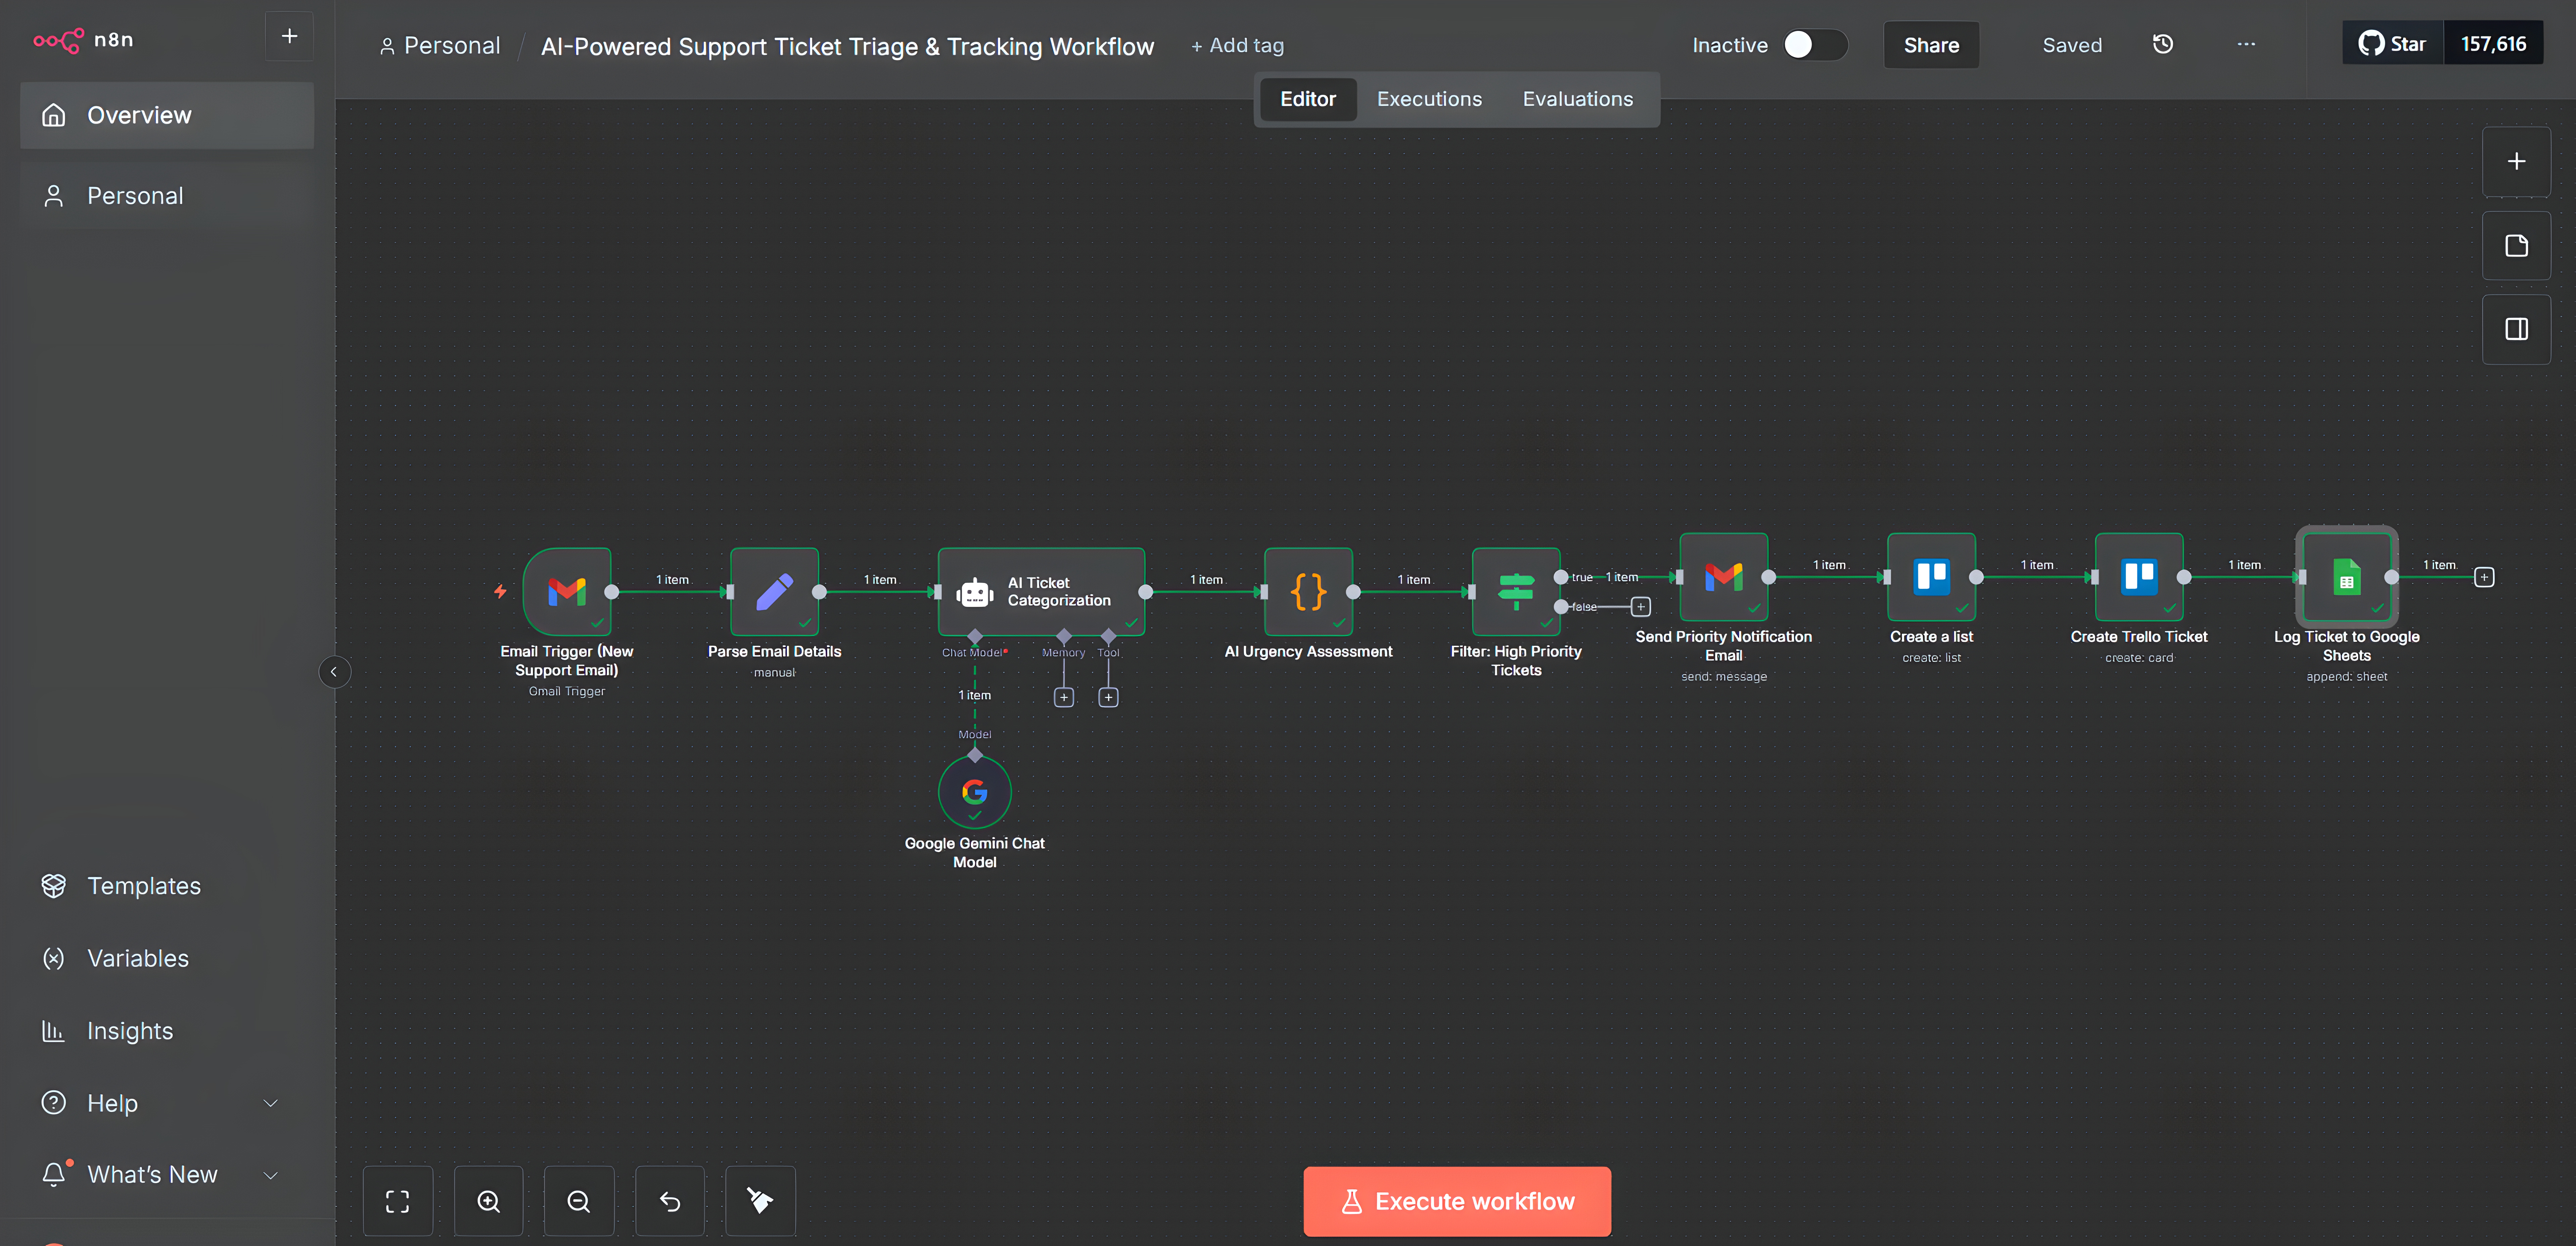Select the Parse Email Details node

(774, 592)
